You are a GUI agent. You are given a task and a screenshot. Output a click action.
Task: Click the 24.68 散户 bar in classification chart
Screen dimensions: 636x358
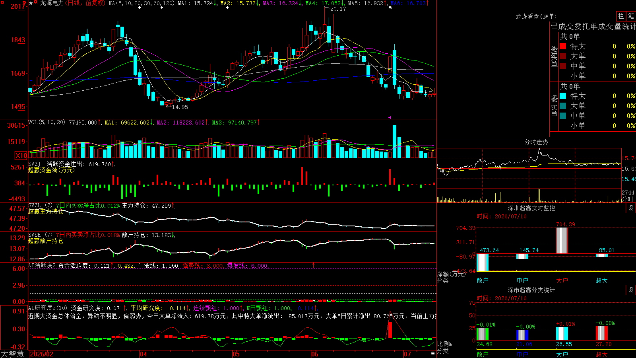[483, 334]
